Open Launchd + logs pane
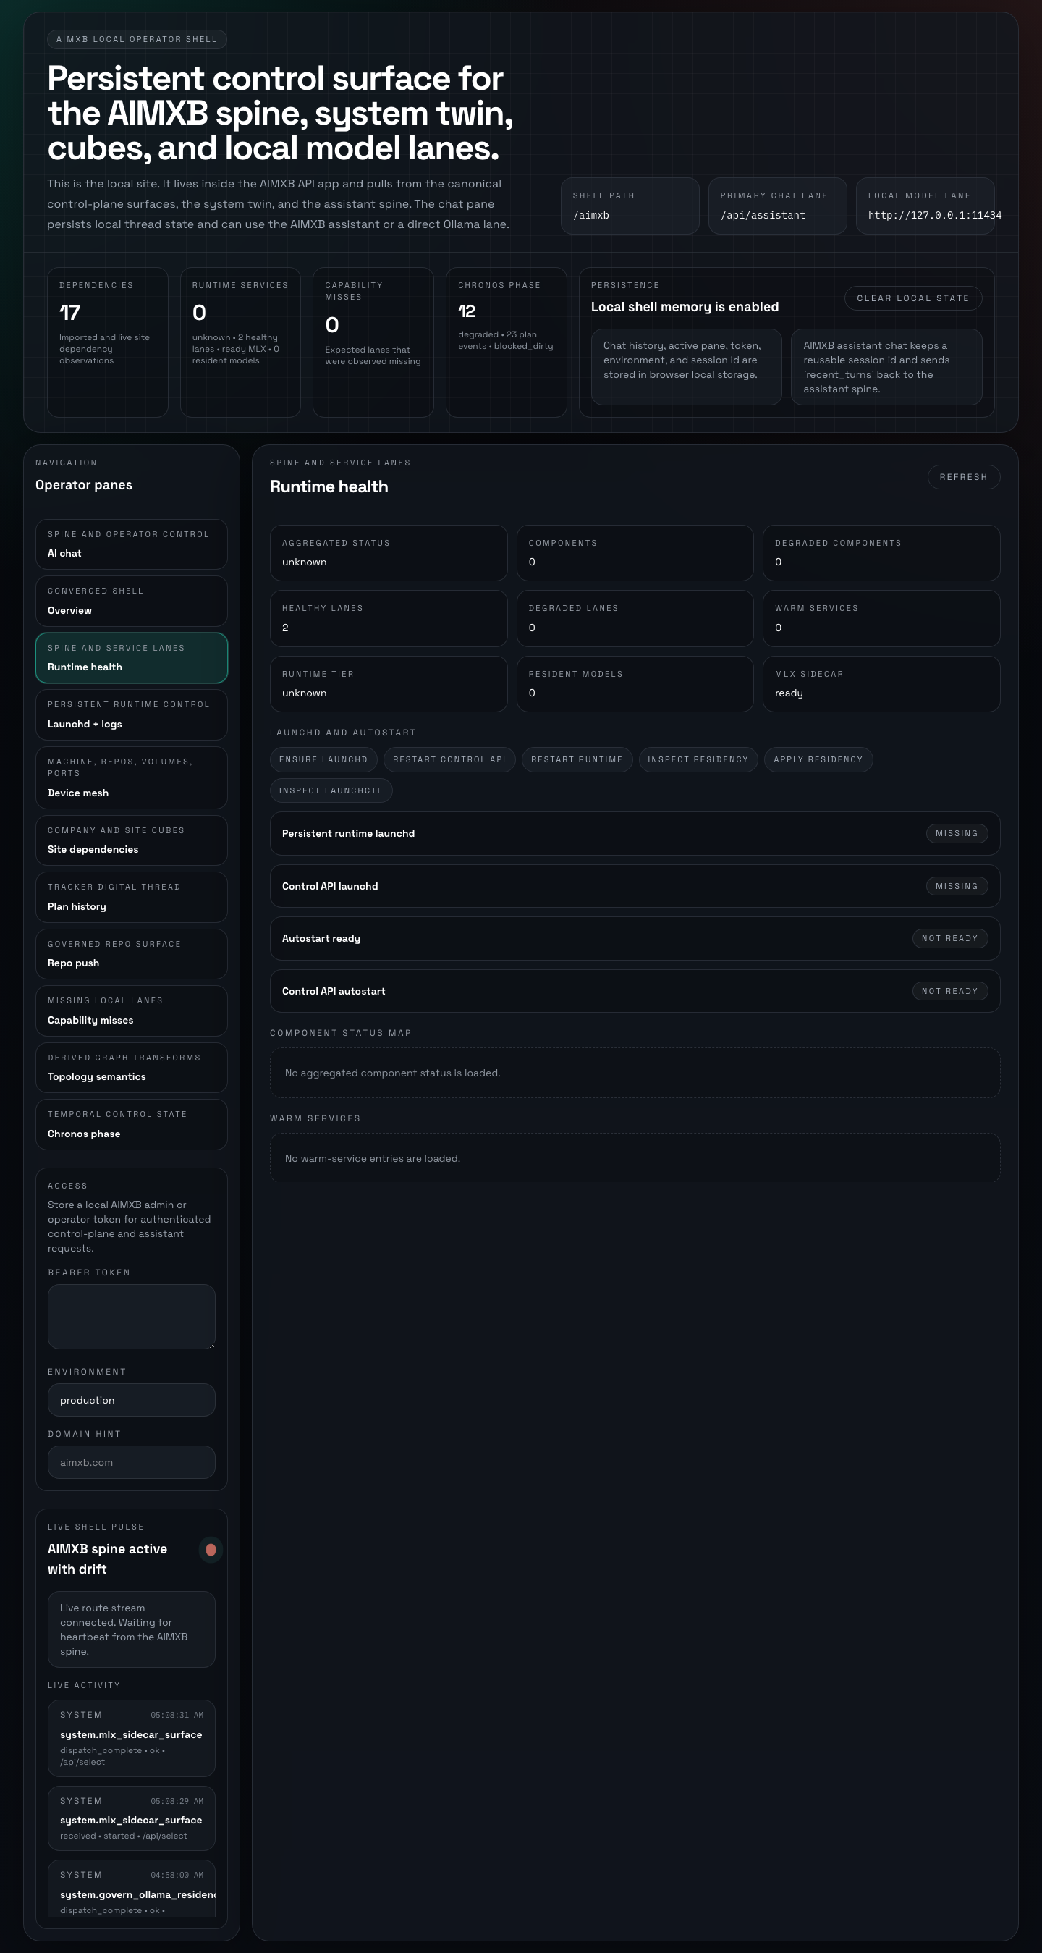 (x=131, y=715)
